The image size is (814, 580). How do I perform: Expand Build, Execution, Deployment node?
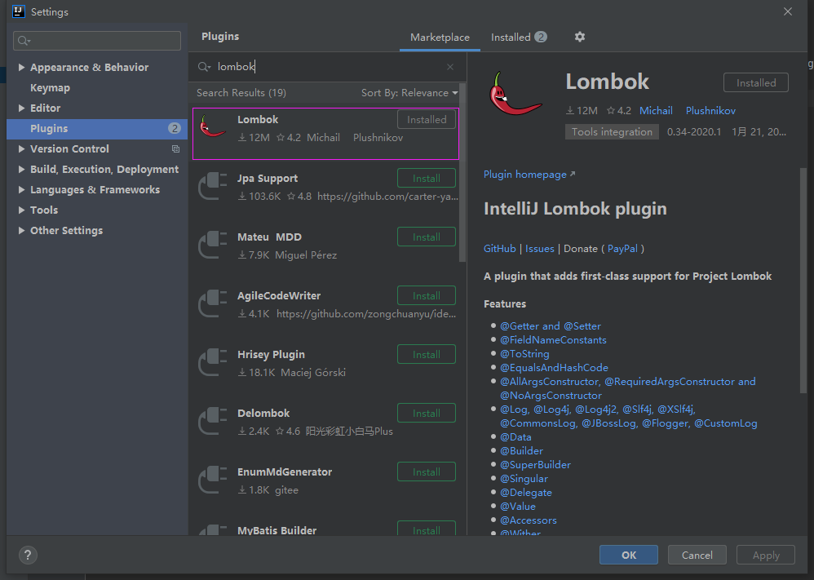21,170
